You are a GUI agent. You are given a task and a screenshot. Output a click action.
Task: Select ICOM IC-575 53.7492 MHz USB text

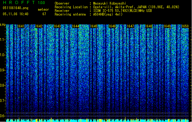pyautogui.click(x=123, y=11)
